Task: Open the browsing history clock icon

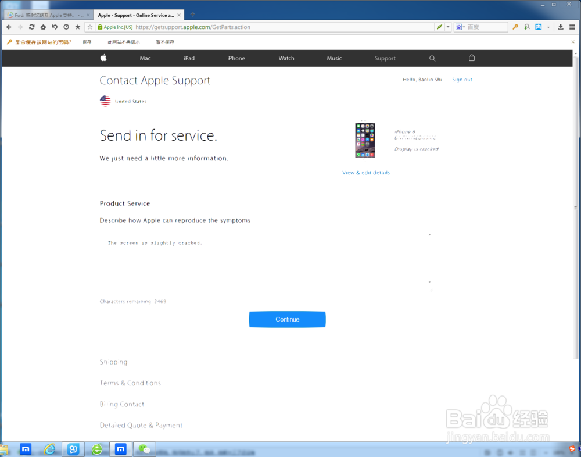Action: point(66,27)
